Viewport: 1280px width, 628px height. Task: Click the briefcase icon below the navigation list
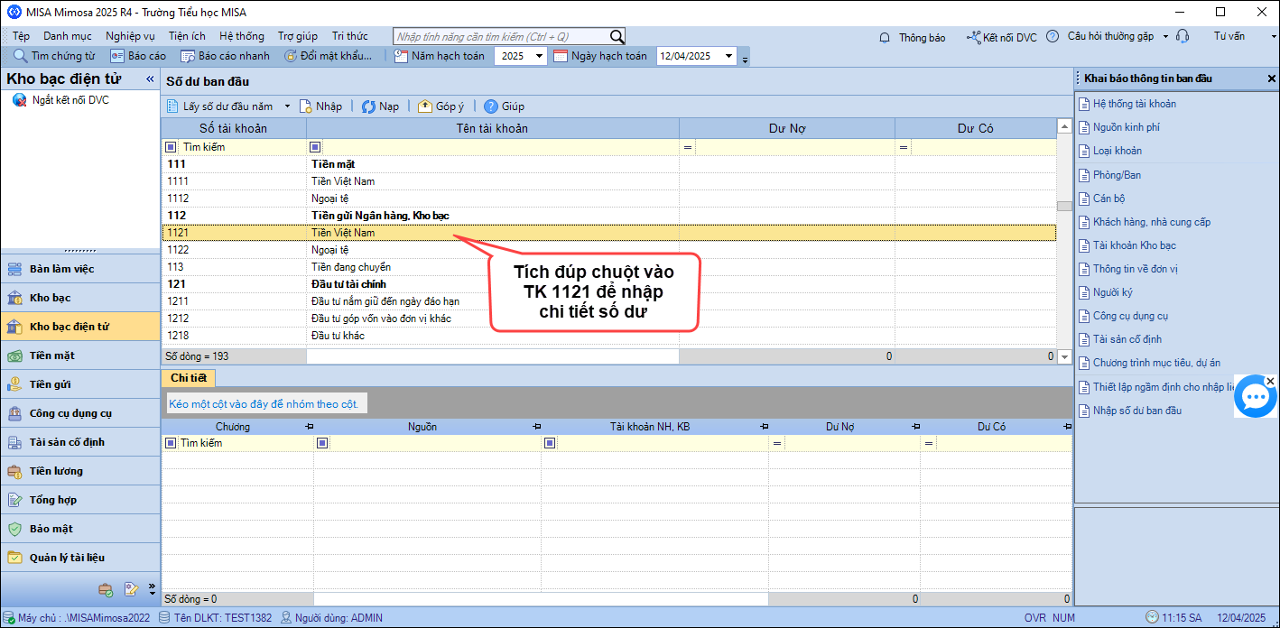pyautogui.click(x=106, y=589)
